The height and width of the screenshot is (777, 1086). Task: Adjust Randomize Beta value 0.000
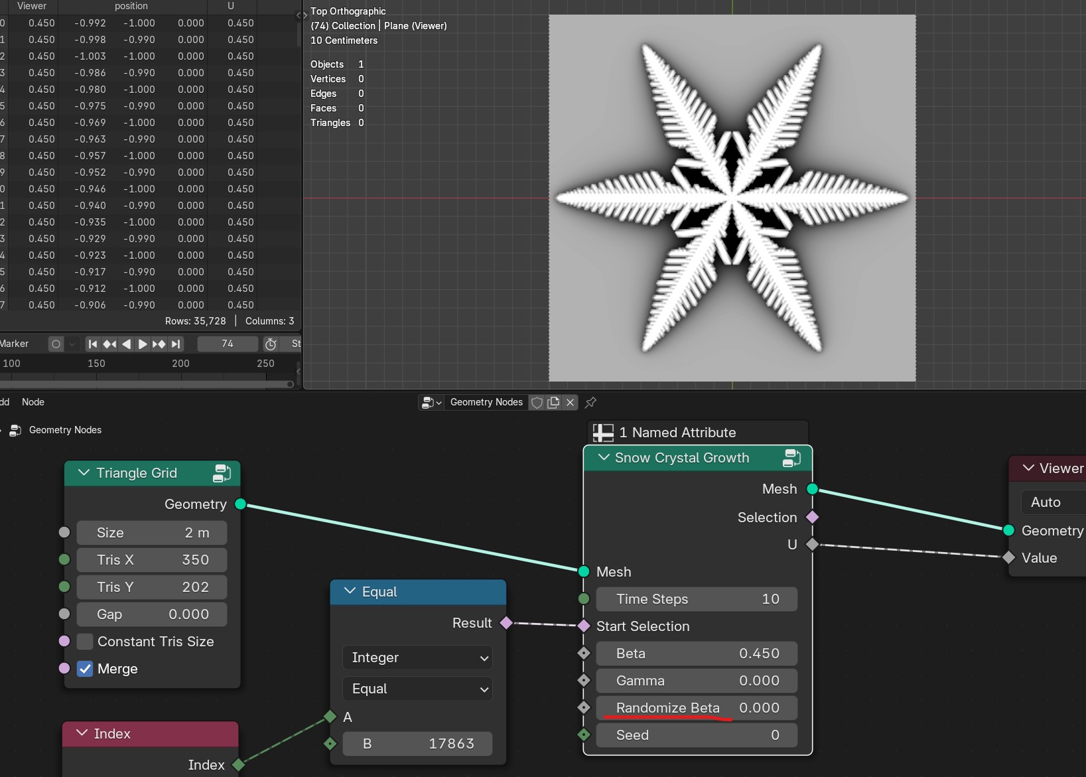(697, 708)
